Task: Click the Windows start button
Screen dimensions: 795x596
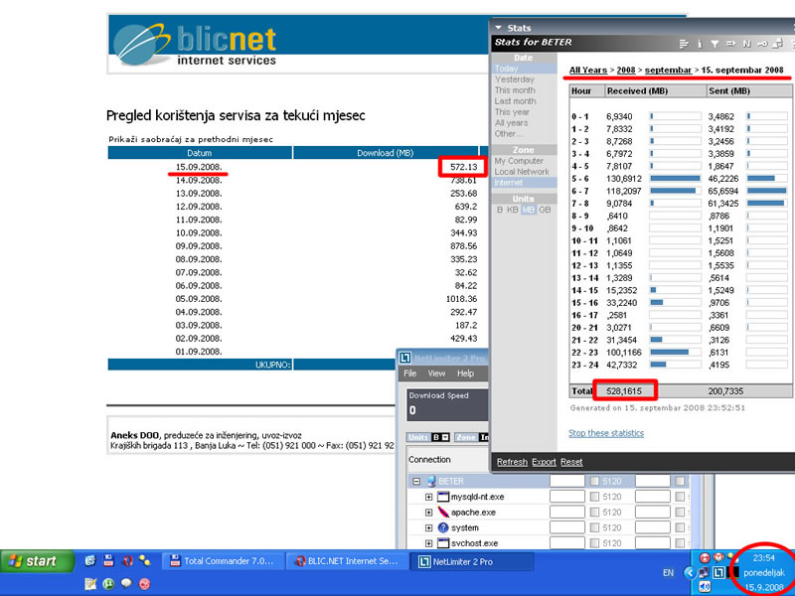Action: (x=36, y=561)
